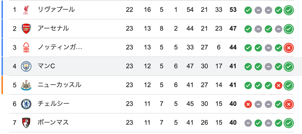Open the リヴァプール team link

coord(56,9)
